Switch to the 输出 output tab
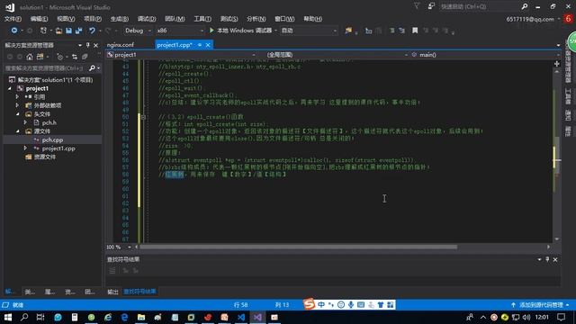Image resolution: width=576 pixels, height=324 pixels. click(112, 292)
